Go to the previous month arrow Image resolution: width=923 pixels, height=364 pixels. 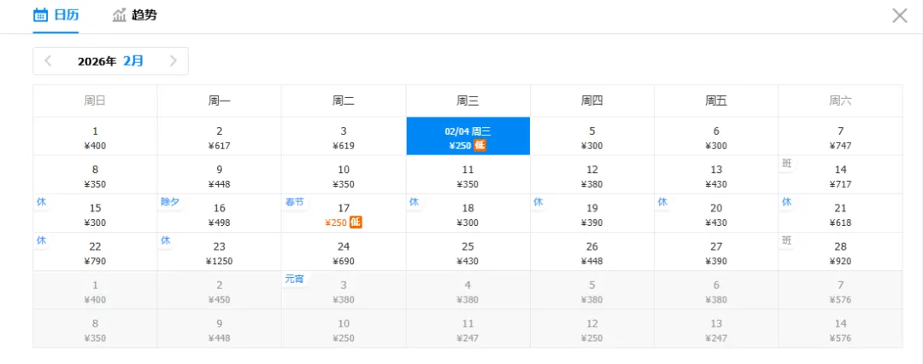(x=48, y=61)
